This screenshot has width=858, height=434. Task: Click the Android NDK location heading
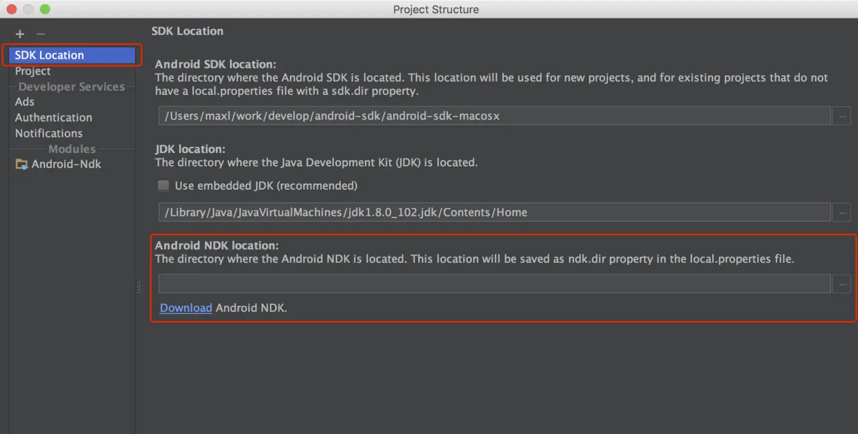click(x=217, y=246)
